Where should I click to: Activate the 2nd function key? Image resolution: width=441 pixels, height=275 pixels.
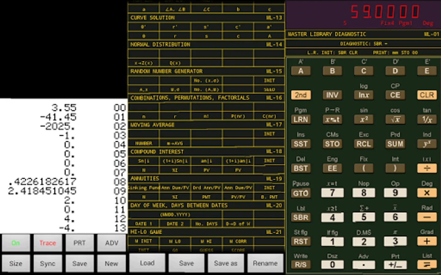coord(301,95)
